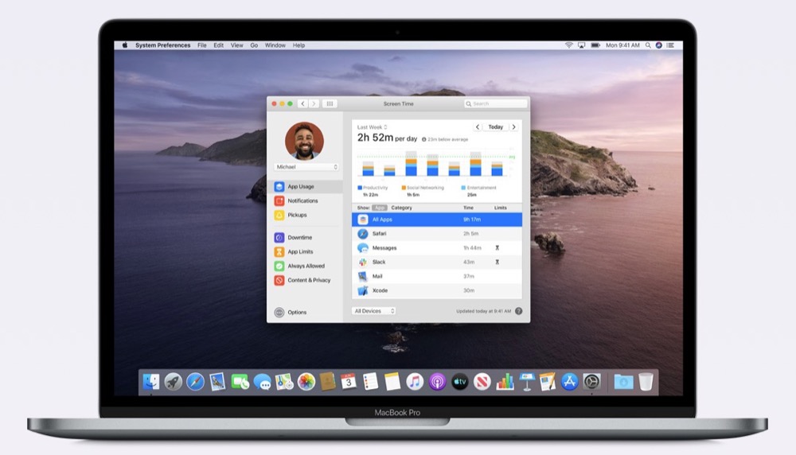Click Michael's profile picture
The width and height of the screenshot is (796, 455).
click(304, 141)
